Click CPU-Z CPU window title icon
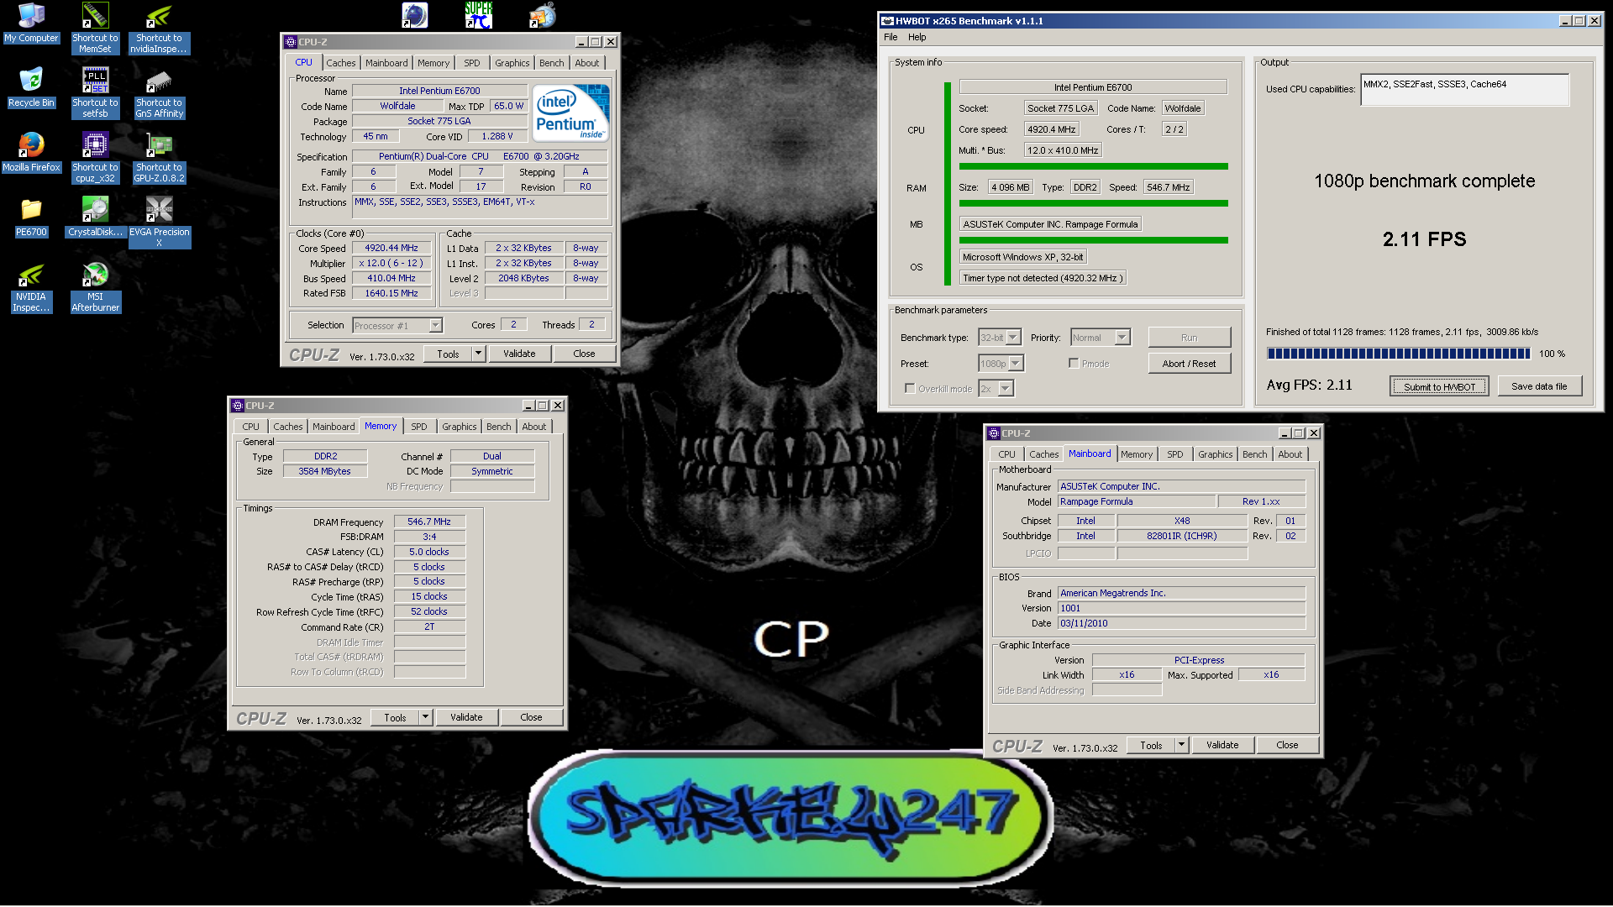This screenshot has height=907, width=1613. (x=291, y=42)
